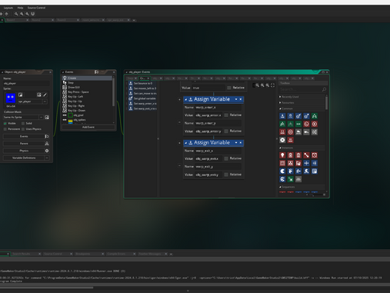Image resolution: width=390 pixels, height=293 pixels.
Task: Open the Layouts menu
Action: click(x=8, y=8)
